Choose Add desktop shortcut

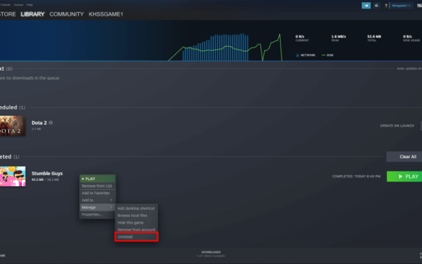click(137, 208)
